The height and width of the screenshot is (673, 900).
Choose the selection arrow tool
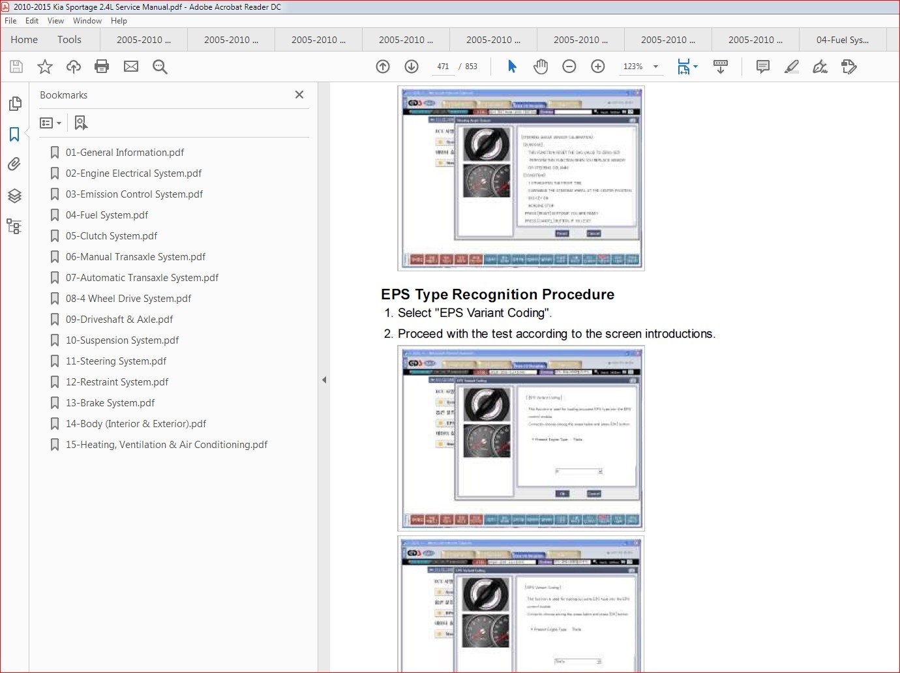click(512, 67)
